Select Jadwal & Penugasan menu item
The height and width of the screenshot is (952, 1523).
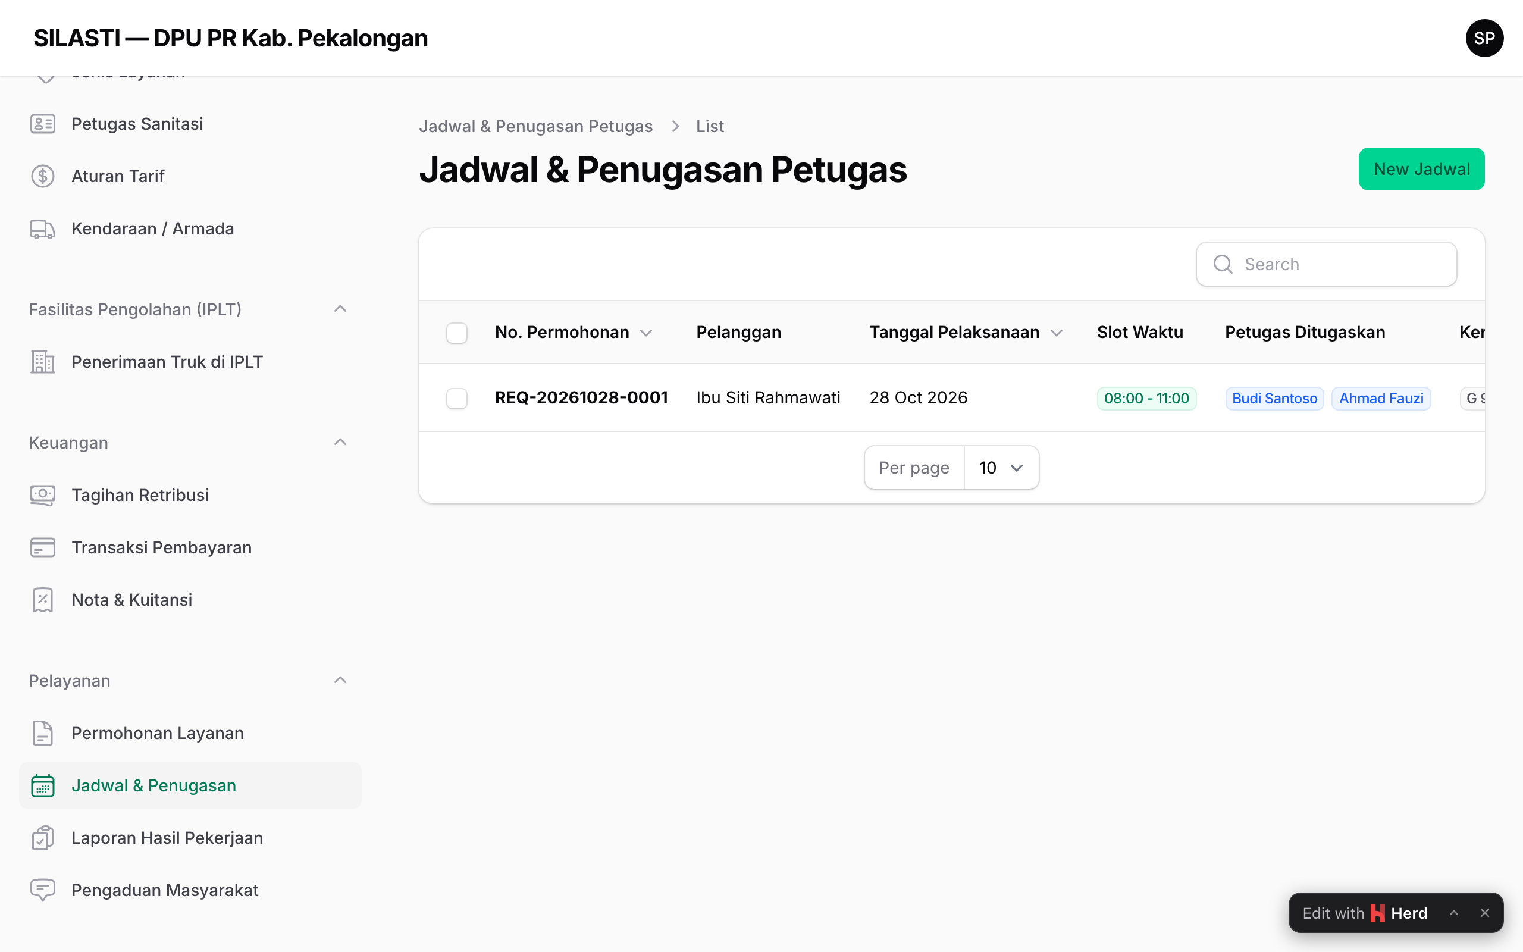189,786
